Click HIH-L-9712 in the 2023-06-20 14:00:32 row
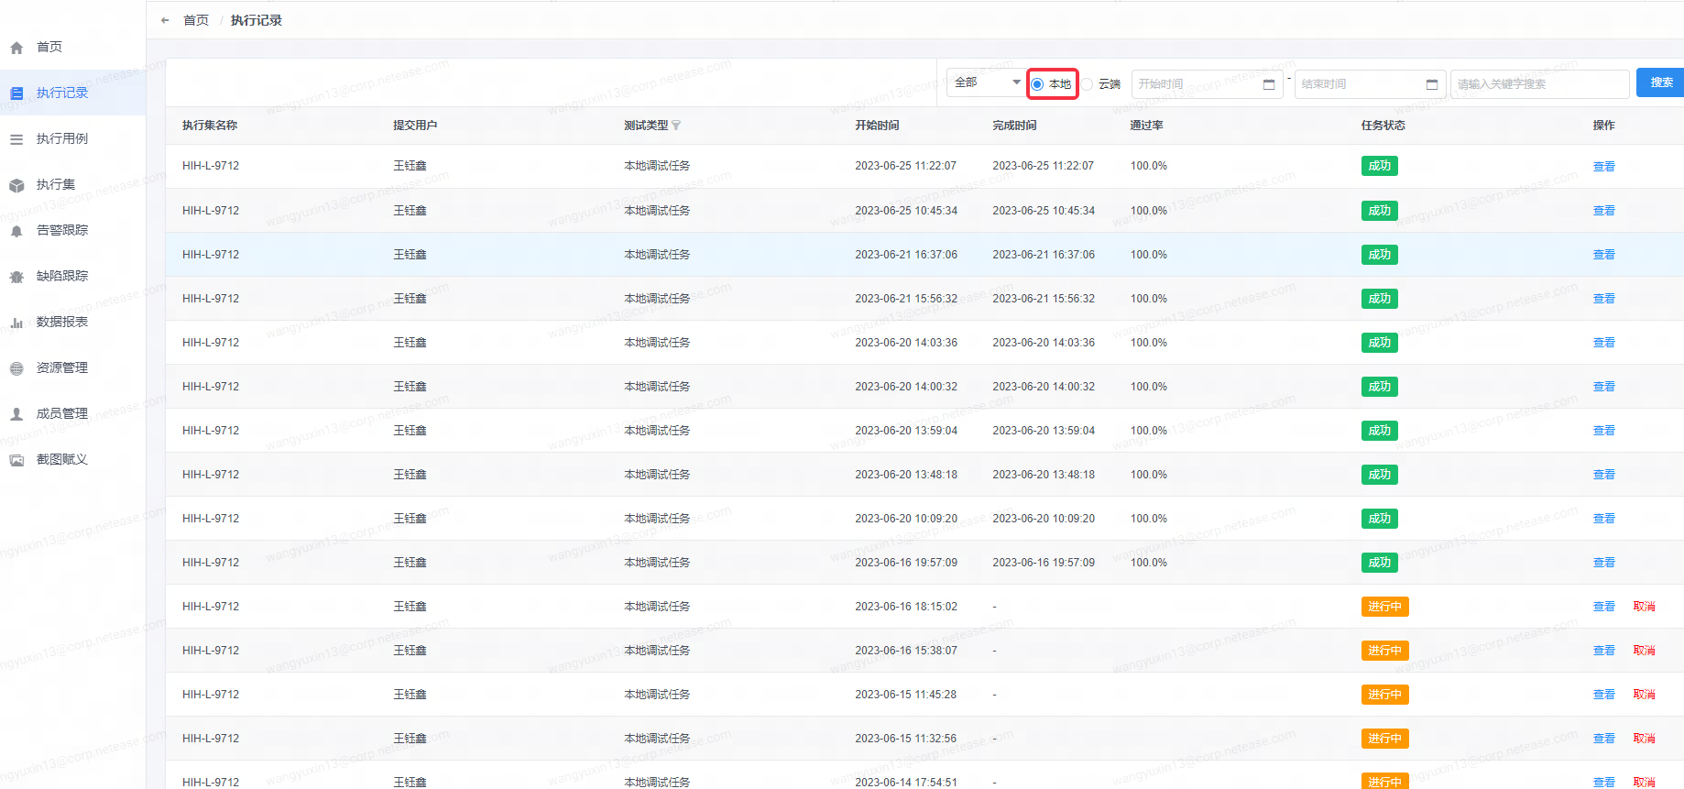The height and width of the screenshot is (789, 1684). (x=211, y=387)
